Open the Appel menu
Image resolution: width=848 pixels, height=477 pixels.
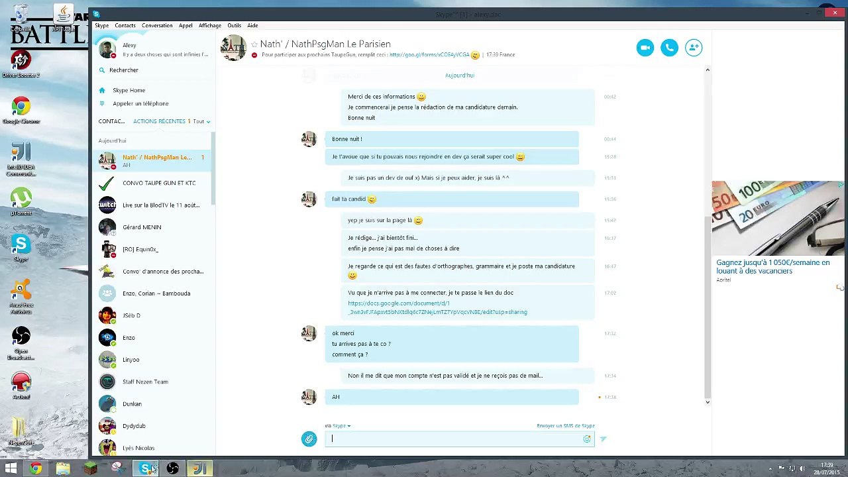185,25
